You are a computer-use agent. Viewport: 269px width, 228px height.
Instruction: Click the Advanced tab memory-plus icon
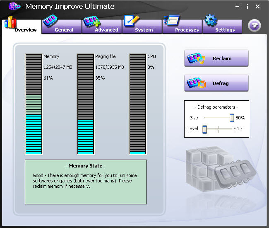click(90, 21)
